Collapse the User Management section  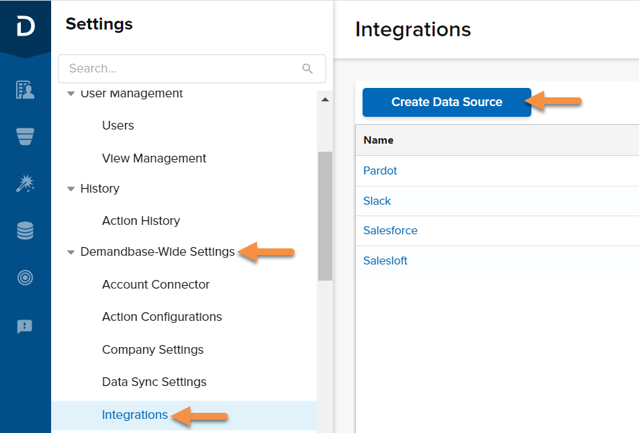point(71,94)
